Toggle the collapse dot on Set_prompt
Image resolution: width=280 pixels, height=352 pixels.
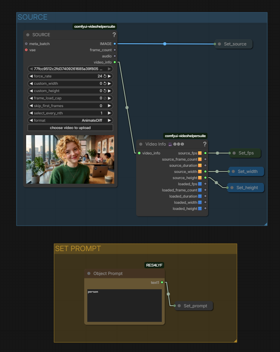coord(179,306)
